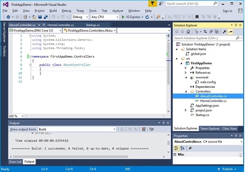Click the Sign in link
The width and height of the screenshot is (245, 172).
(x=227, y=11)
